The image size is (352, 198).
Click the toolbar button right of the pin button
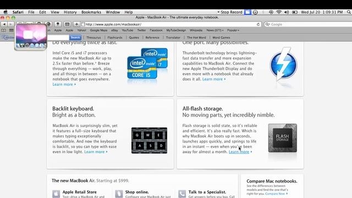67,24
